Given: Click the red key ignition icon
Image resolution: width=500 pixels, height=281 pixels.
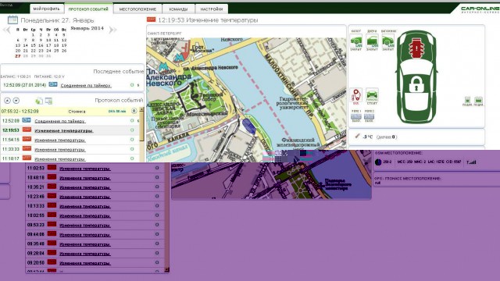Looking at the screenshot, I should (356, 95).
